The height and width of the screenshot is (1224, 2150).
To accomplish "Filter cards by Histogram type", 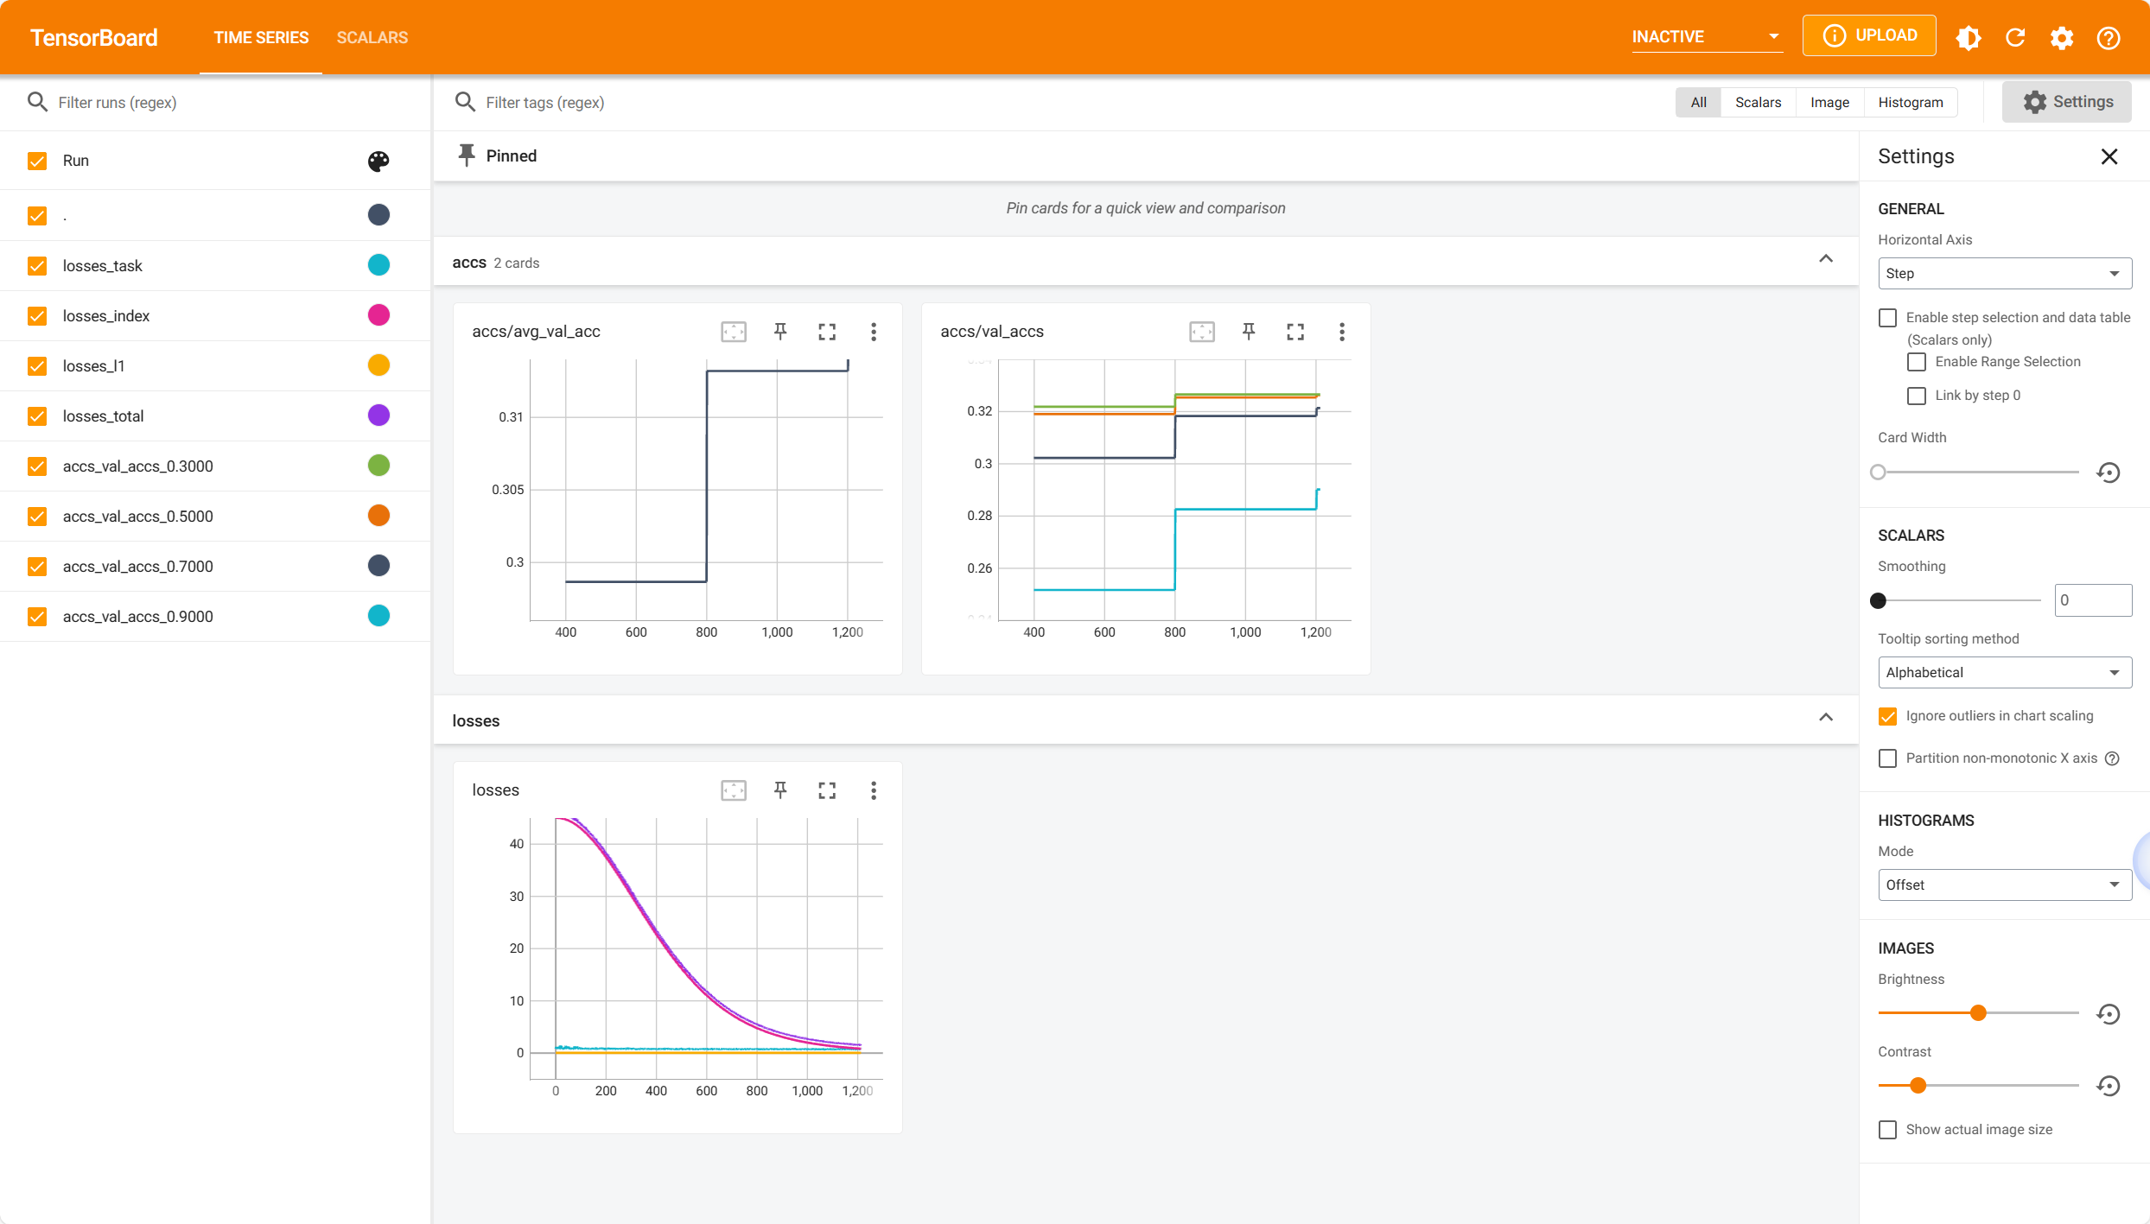I will point(1910,102).
